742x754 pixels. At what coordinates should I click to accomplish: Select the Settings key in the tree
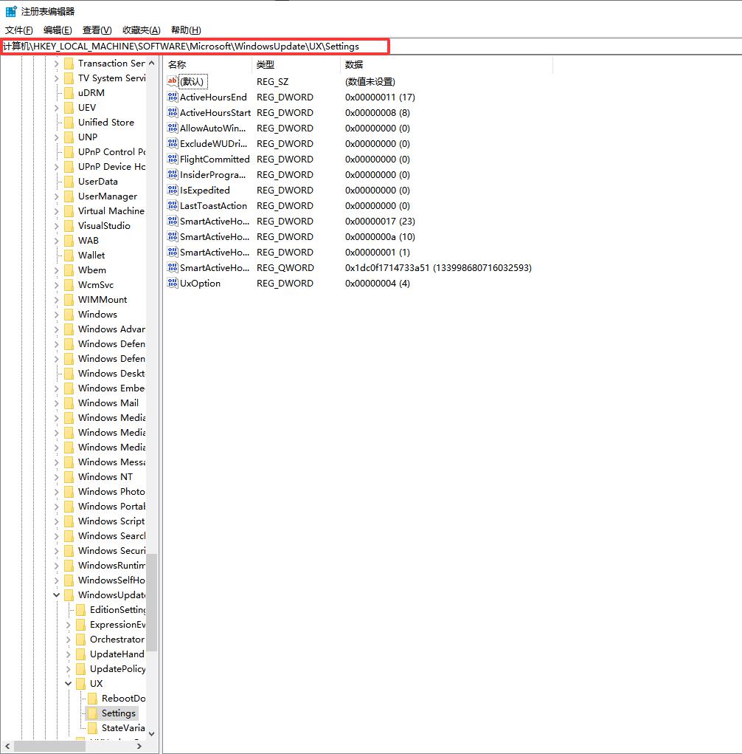(x=118, y=713)
